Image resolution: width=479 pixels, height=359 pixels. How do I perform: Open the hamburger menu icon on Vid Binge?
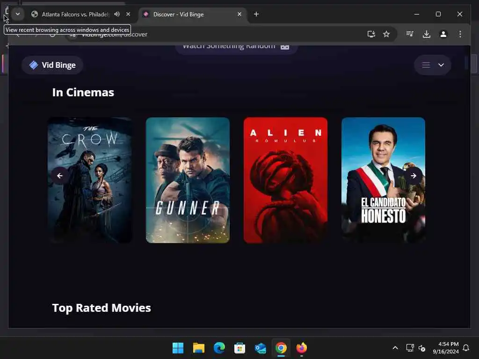[426, 65]
